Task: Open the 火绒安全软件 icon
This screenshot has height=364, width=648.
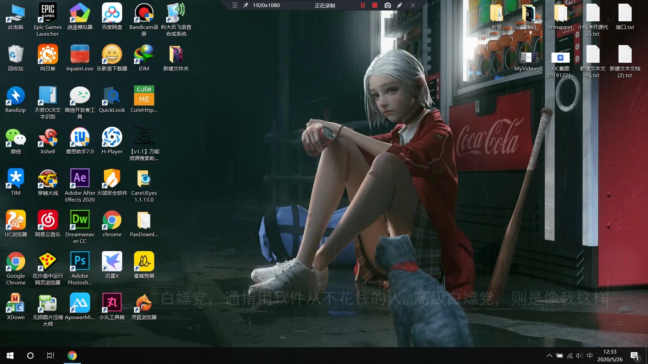Action: point(112,182)
